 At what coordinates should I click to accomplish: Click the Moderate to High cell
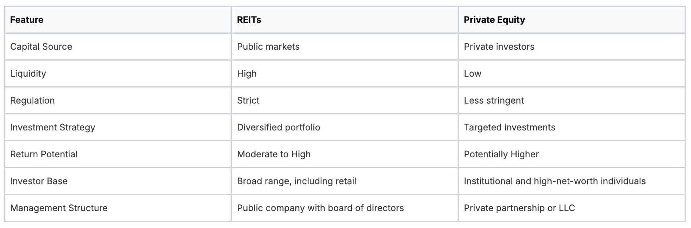274,154
